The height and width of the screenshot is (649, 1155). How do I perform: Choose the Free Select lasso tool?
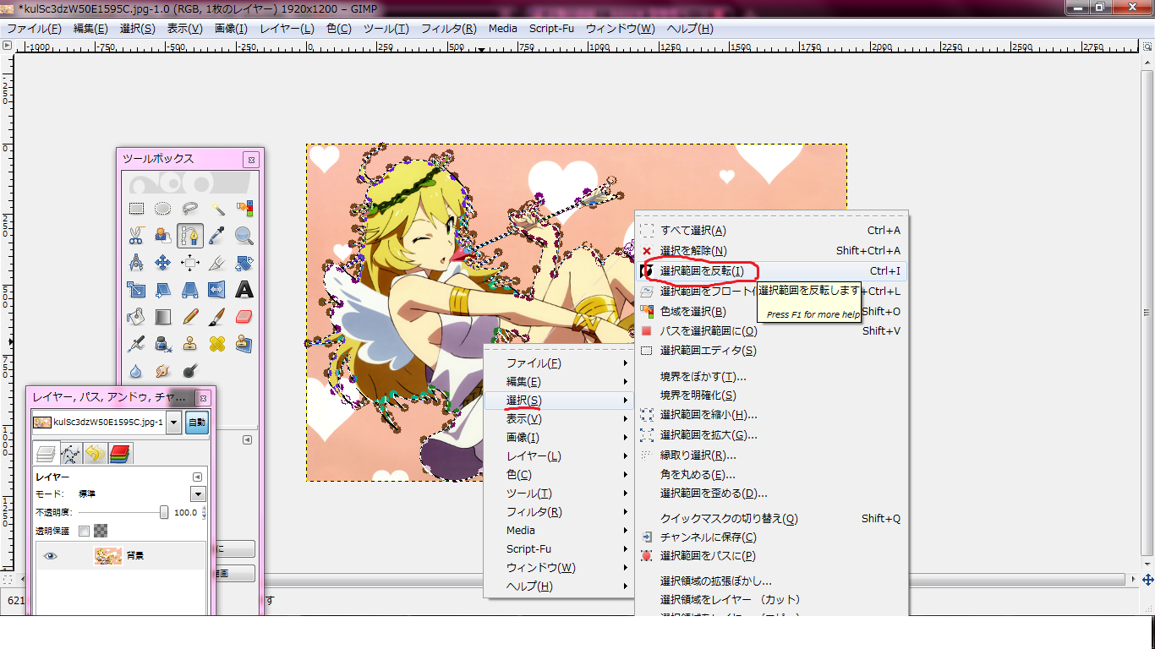[190, 208]
